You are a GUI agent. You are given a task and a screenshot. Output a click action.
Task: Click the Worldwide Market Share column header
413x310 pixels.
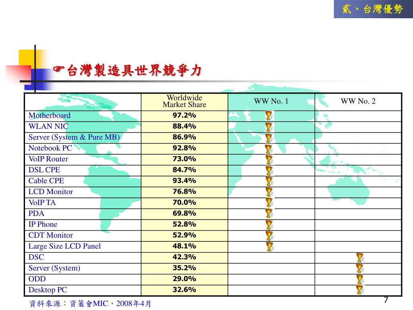(x=184, y=101)
